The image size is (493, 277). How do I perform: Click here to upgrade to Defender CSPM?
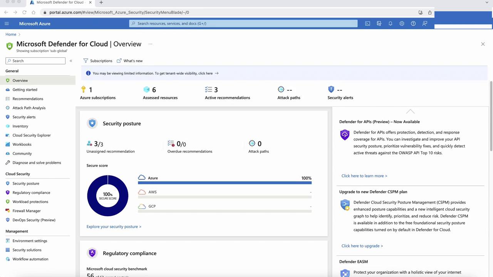click(362, 246)
